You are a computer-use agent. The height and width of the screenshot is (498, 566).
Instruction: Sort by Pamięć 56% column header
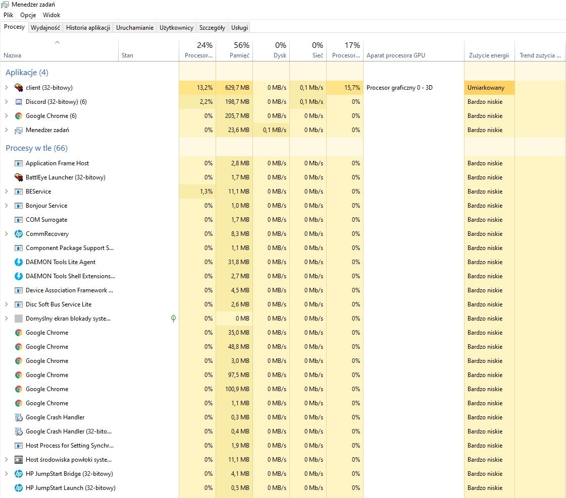pos(234,50)
